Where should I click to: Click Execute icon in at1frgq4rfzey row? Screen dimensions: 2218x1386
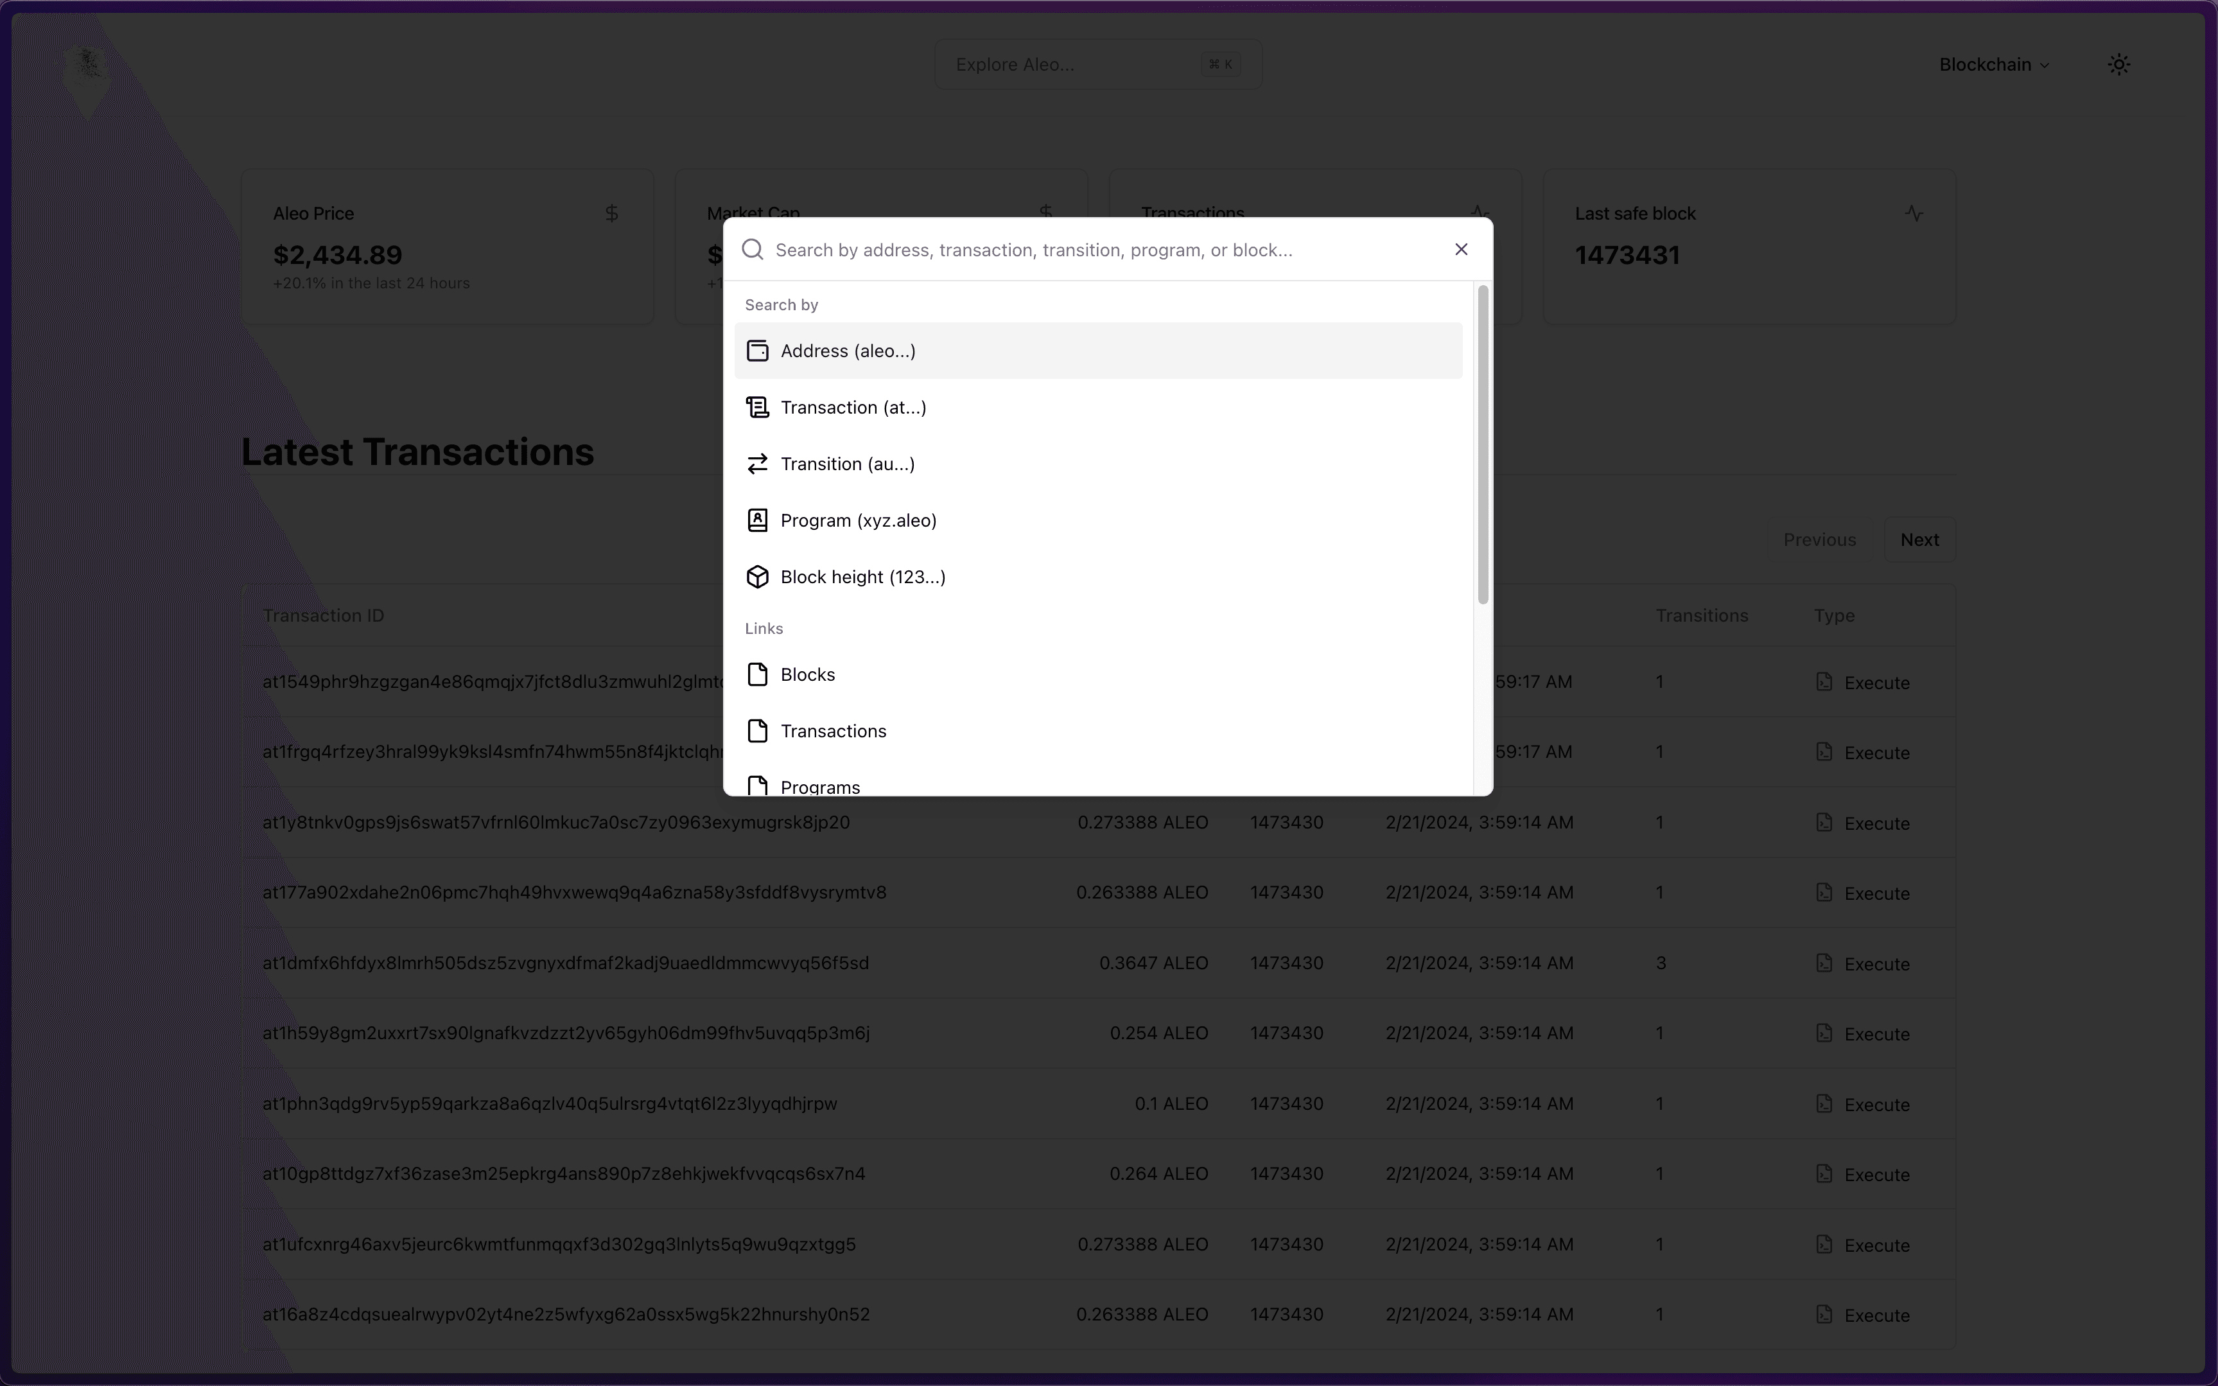point(1824,751)
